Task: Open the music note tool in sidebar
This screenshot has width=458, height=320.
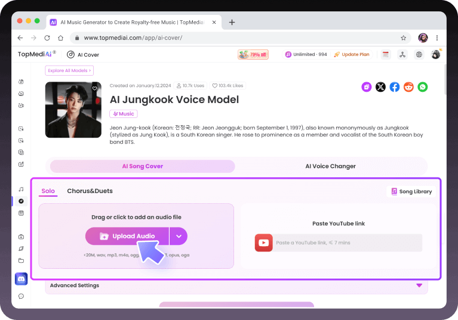Action: [21, 189]
